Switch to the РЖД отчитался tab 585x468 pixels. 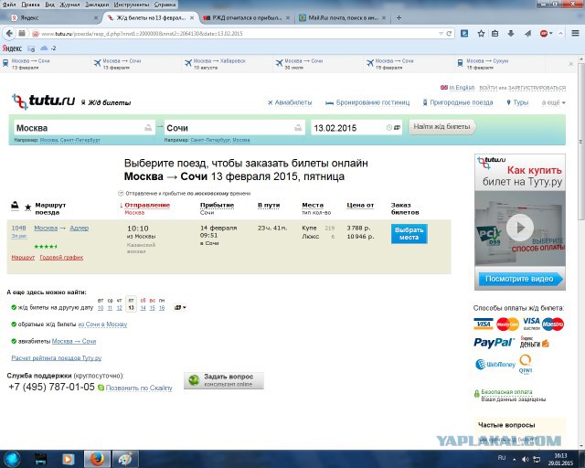[246, 17]
